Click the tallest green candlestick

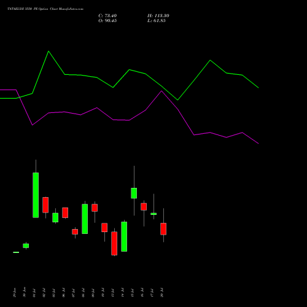(36, 195)
